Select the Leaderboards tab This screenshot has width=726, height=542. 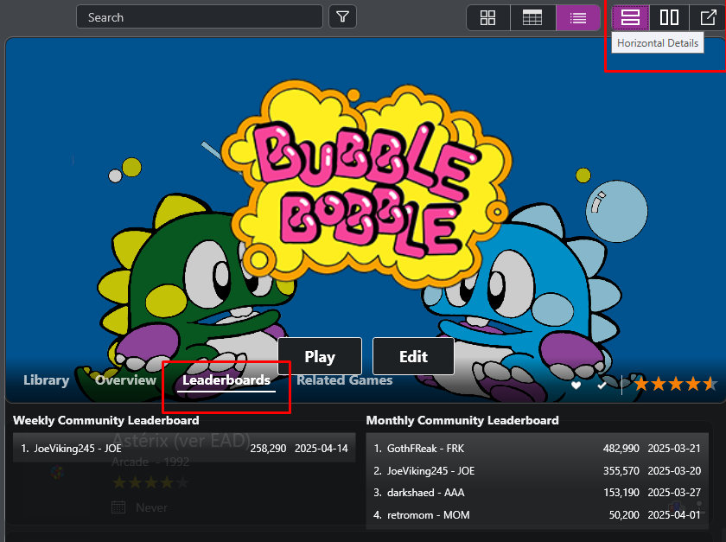click(x=226, y=380)
